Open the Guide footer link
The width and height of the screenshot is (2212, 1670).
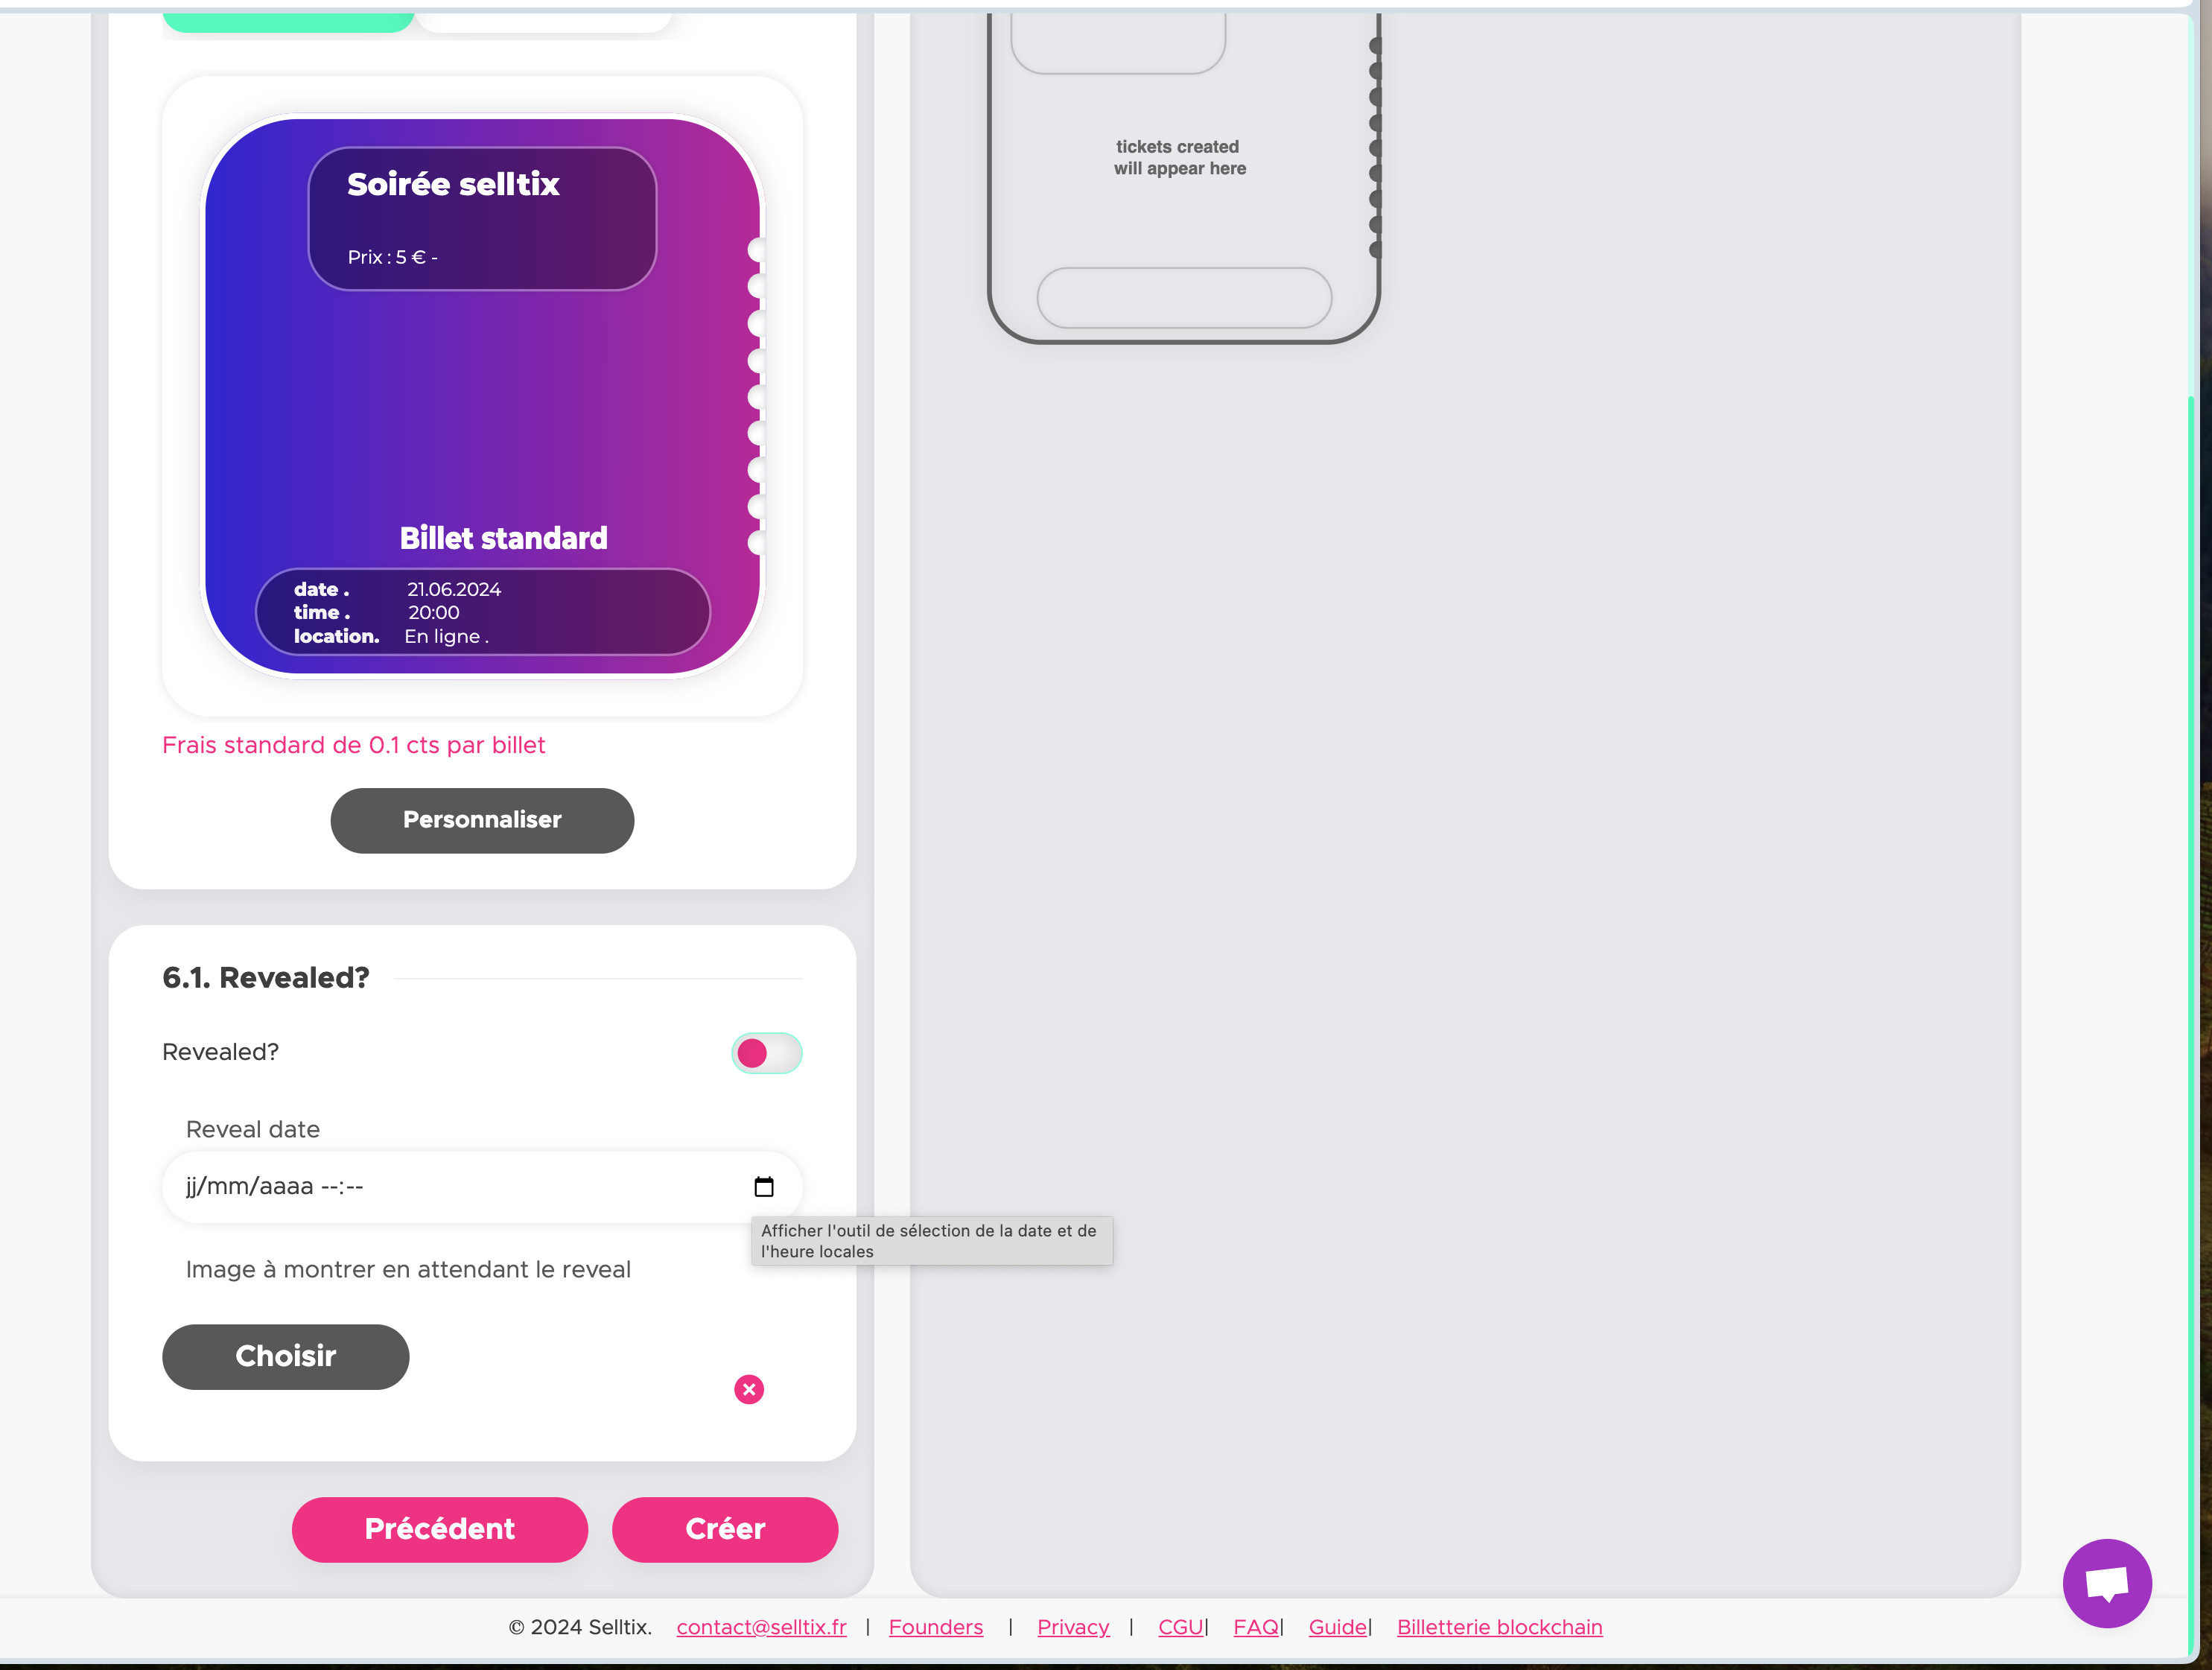(1337, 1627)
